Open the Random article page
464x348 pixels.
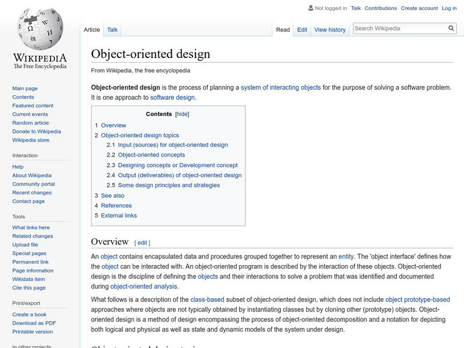tap(27, 122)
